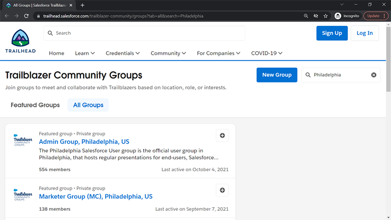
Task: Click the Admin Group description text
Action: [129, 154]
